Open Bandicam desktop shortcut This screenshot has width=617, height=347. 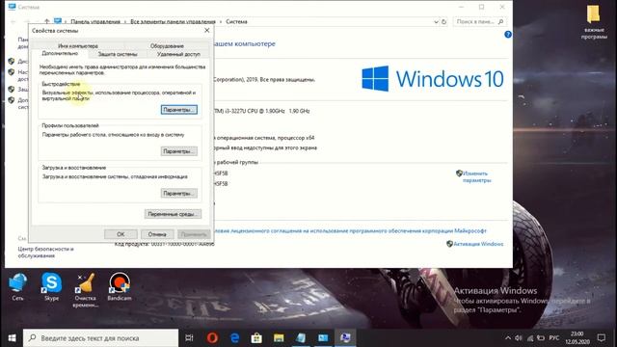click(x=120, y=287)
